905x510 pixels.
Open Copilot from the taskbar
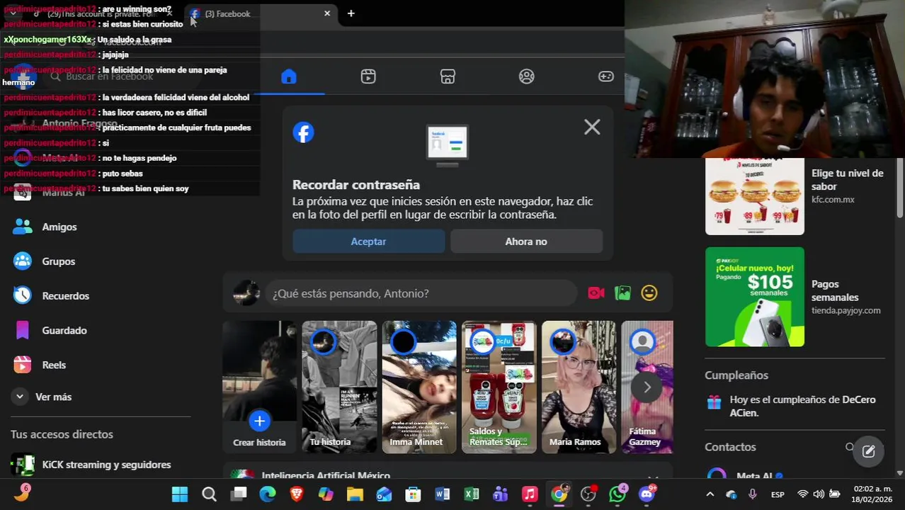click(326, 494)
